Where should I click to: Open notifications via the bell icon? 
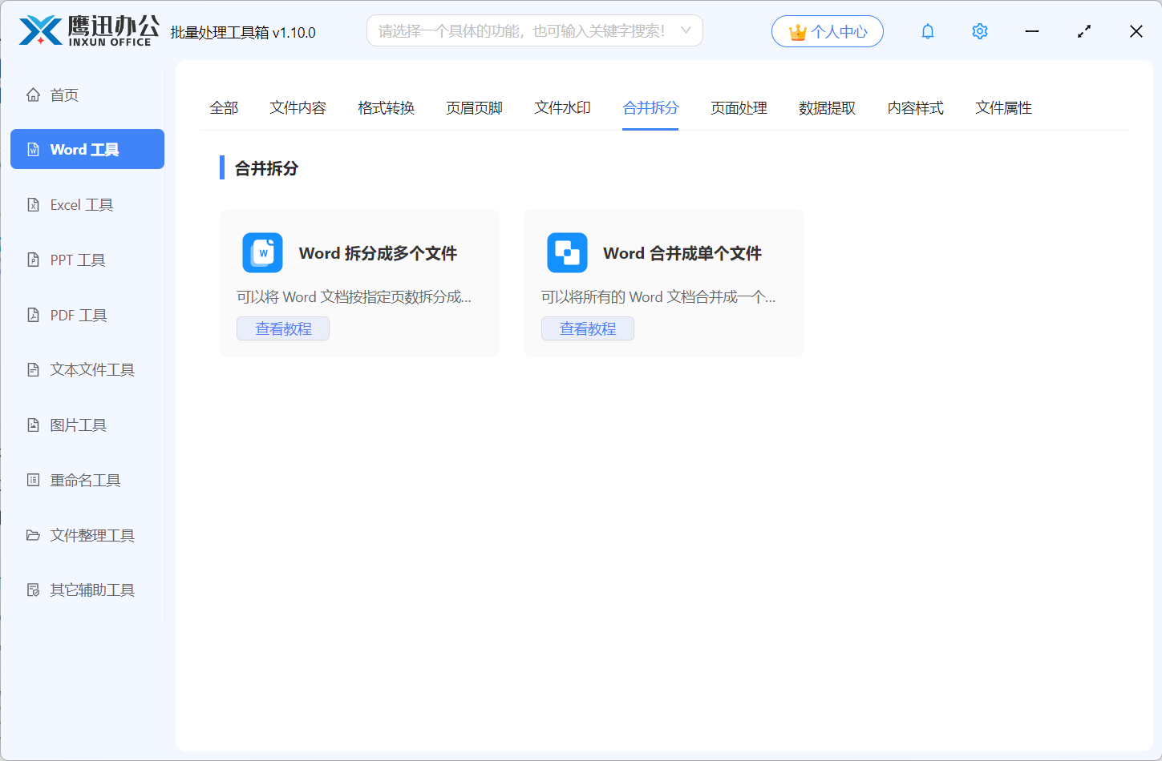(927, 31)
